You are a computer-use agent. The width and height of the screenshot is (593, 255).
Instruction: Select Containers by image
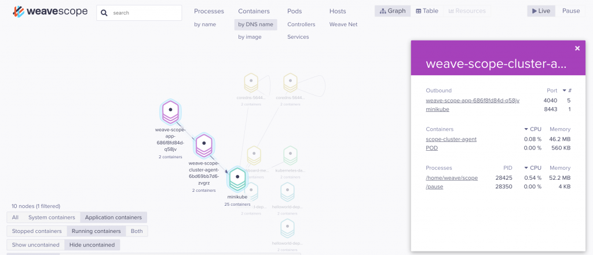click(x=250, y=37)
